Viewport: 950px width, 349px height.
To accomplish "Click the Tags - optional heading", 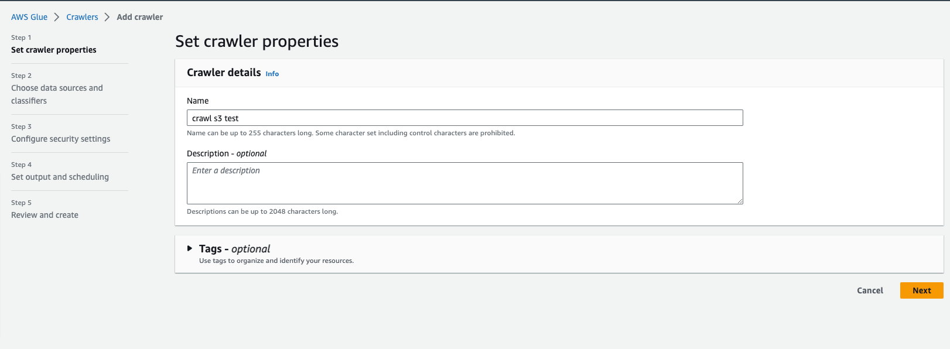I will 234,249.
